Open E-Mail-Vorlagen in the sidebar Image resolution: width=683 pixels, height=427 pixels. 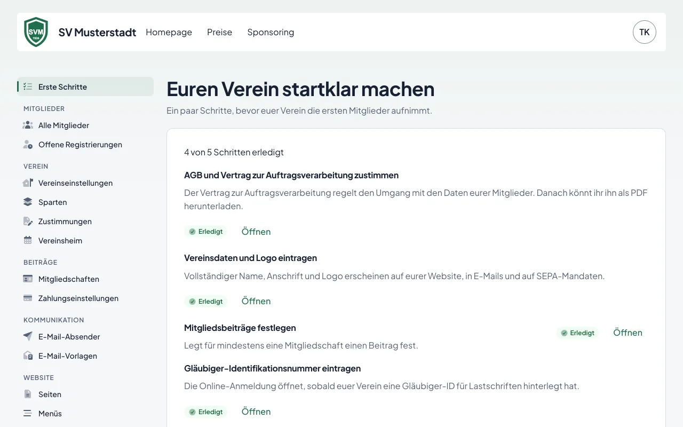(85, 355)
